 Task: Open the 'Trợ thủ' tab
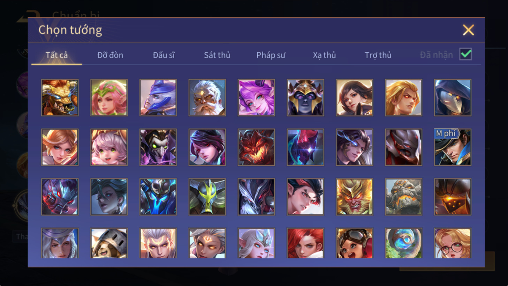[x=378, y=55]
